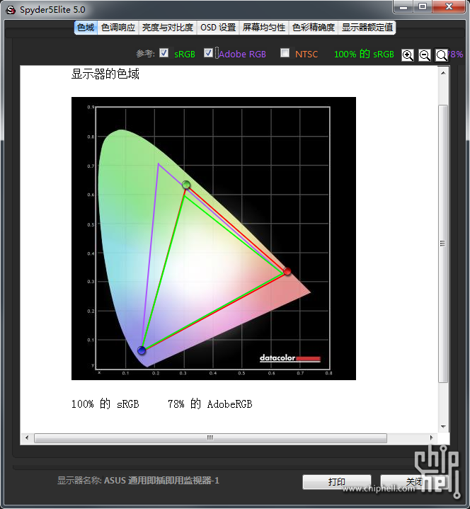Open the 亮度与对比度 tab
This screenshot has height=509, width=470.
168,28
